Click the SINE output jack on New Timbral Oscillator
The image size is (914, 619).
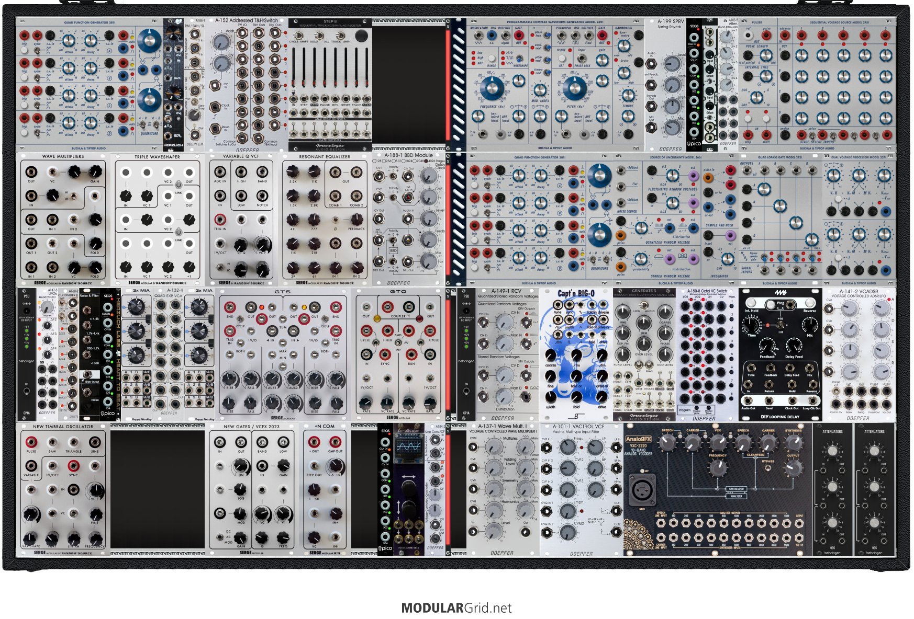[x=95, y=442]
